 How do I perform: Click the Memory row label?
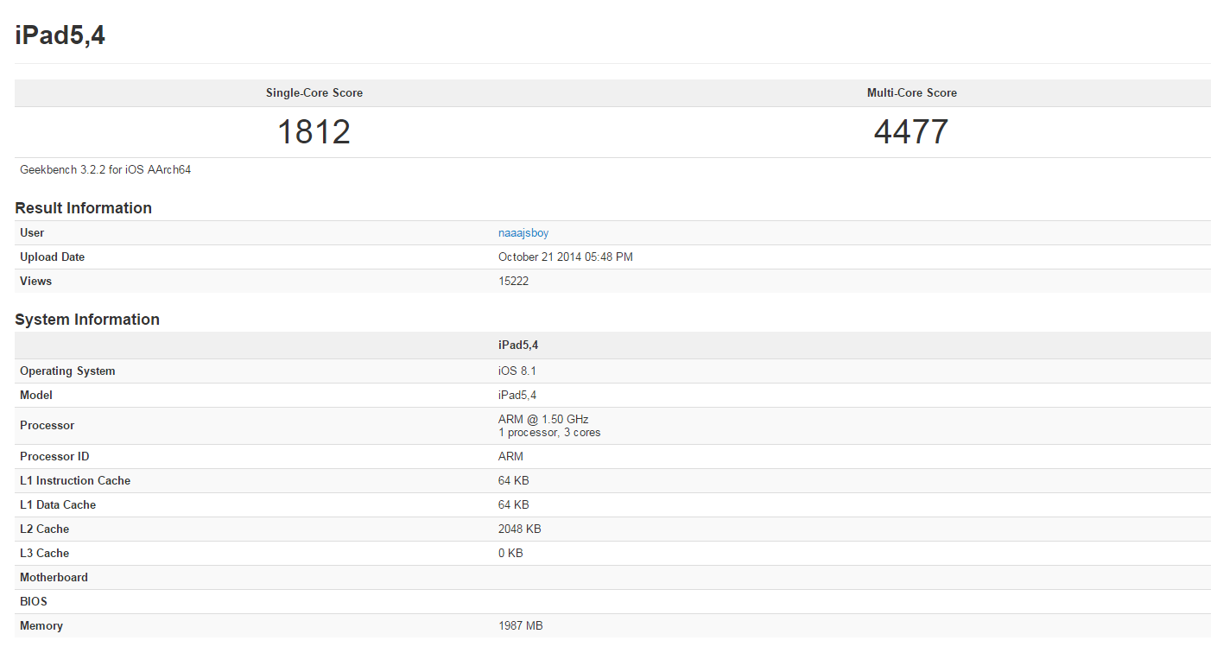tap(41, 626)
